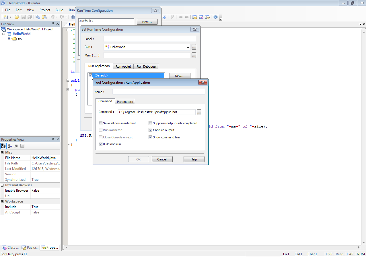Click New in Set RunTime Configuration dialog

click(180, 76)
